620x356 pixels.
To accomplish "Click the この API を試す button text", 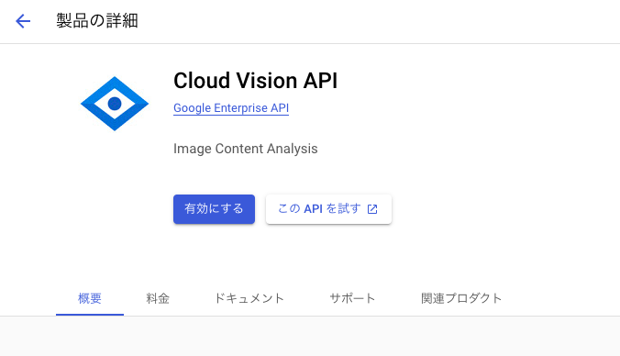I will [x=319, y=208].
